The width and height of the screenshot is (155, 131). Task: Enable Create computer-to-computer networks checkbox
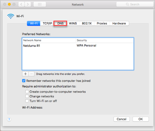(27, 92)
